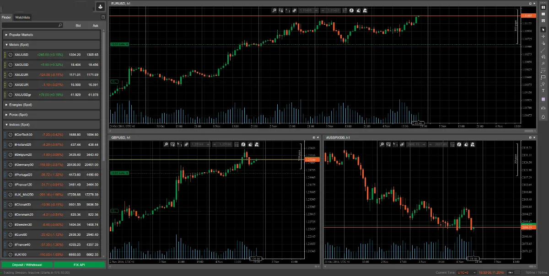Toggle the circle icon beside XAGUSD
This screenshot has width=549, height=276.
11,65
